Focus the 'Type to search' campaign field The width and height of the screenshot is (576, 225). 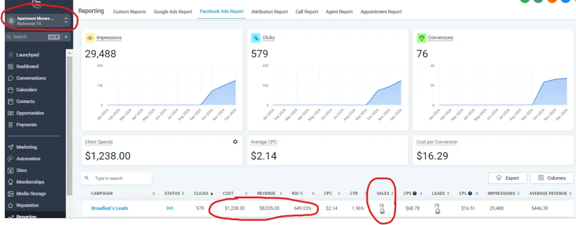(117, 178)
